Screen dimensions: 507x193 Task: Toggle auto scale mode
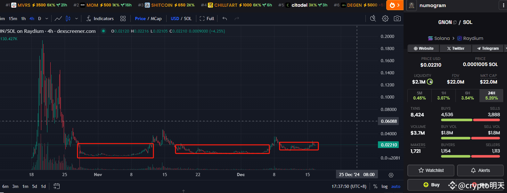pos(396,186)
